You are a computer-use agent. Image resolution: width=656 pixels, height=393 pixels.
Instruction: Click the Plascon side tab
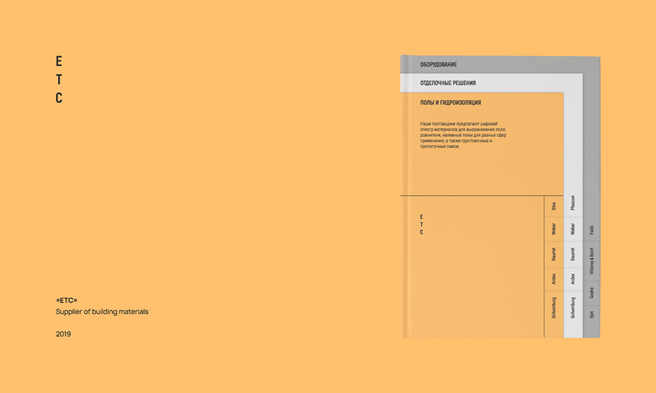click(x=573, y=202)
